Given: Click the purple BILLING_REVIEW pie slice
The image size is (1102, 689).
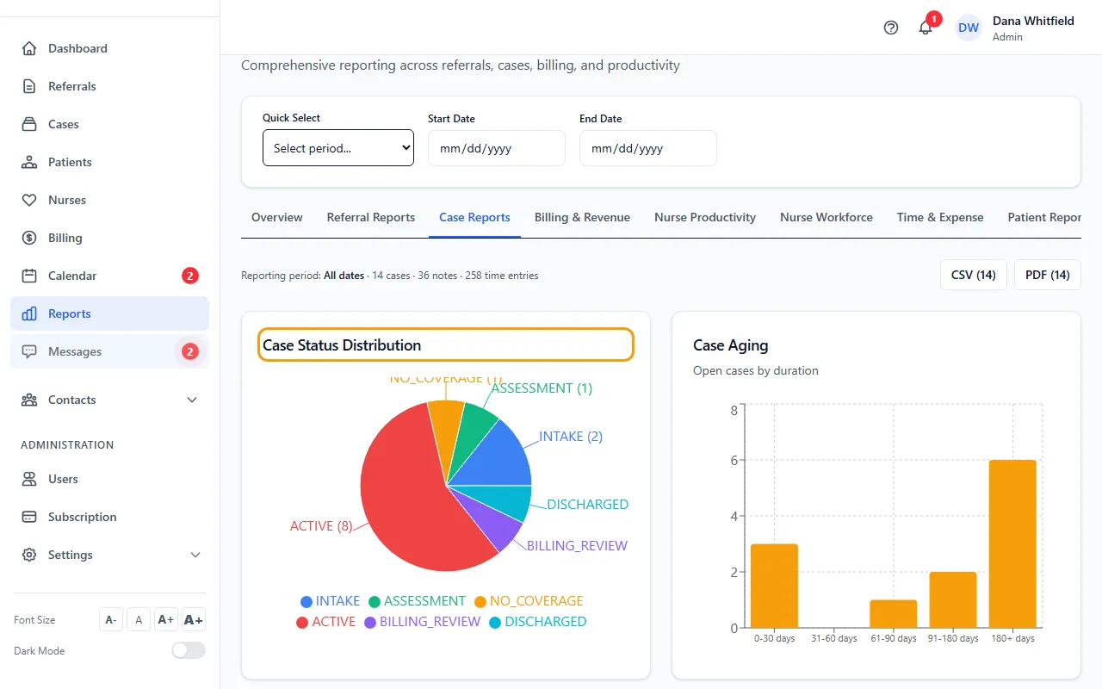Looking at the screenshot, I should tap(492, 524).
